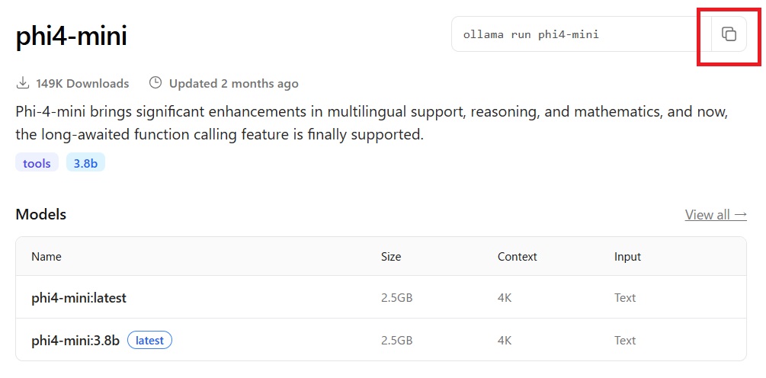The image size is (766, 378).
Task: Click the Input column header
Action: pyautogui.click(x=627, y=256)
